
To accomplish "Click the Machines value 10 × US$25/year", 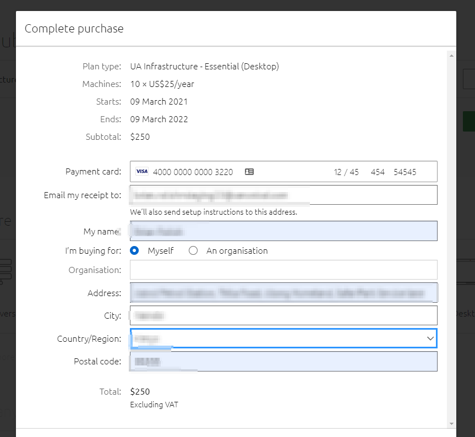I will pos(162,84).
